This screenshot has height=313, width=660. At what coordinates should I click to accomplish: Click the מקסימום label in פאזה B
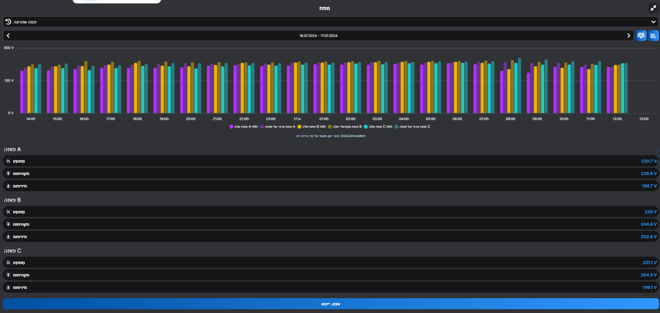pos(21,224)
